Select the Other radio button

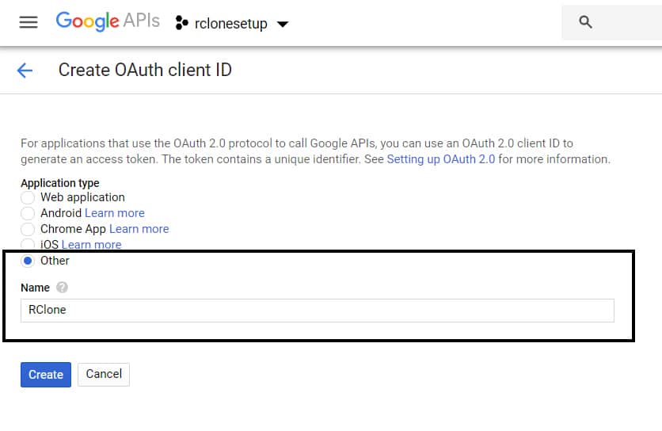pyautogui.click(x=28, y=261)
